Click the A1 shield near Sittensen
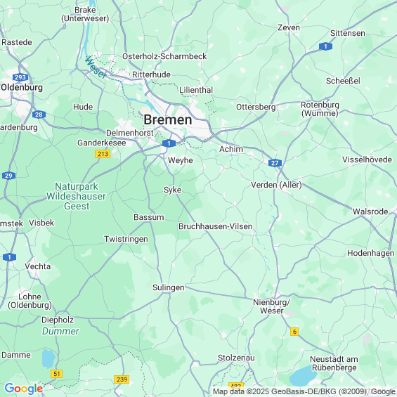The image size is (397, 397). pos(325,46)
